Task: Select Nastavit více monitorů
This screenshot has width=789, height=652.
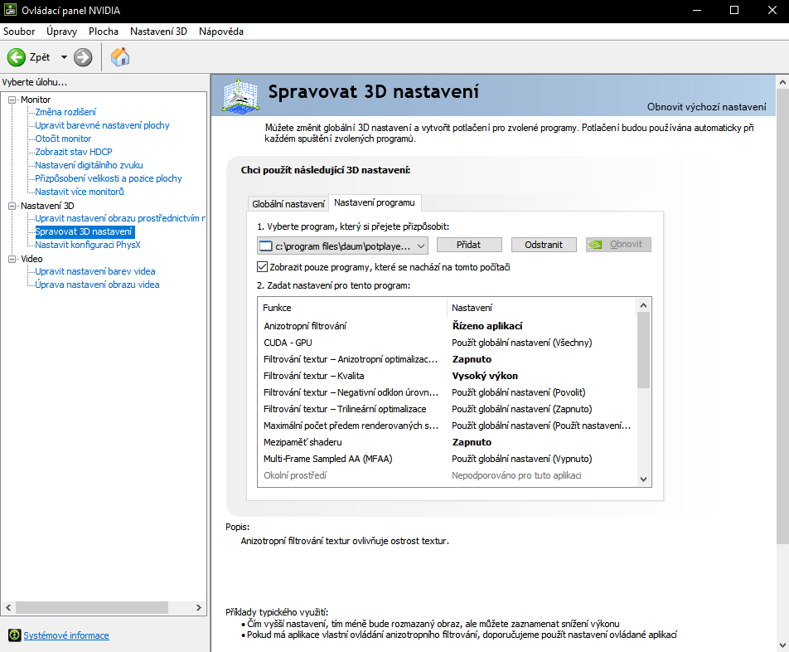Action: [x=80, y=192]
